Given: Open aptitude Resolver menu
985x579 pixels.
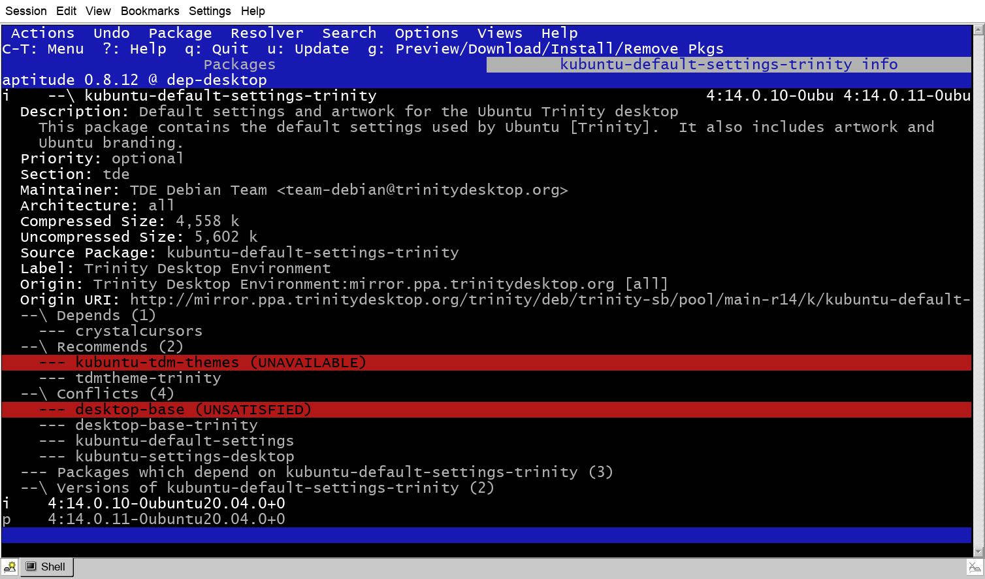Looking at the screenshot, I should (x=266, y=33).
